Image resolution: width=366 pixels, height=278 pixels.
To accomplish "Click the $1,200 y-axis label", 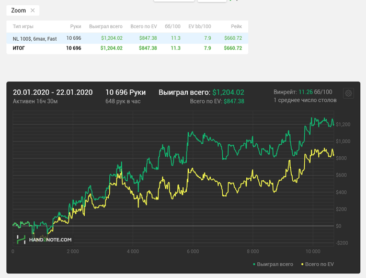I will point(343,124).
